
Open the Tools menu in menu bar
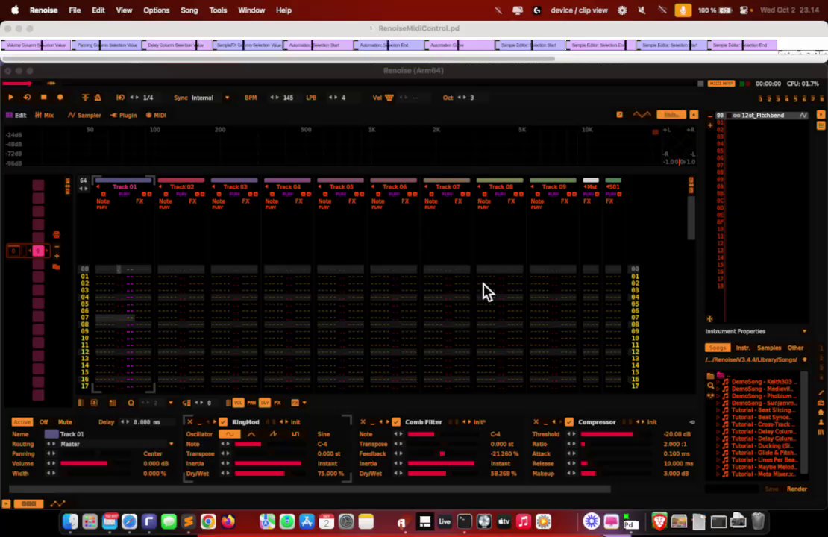coord(218,10)
